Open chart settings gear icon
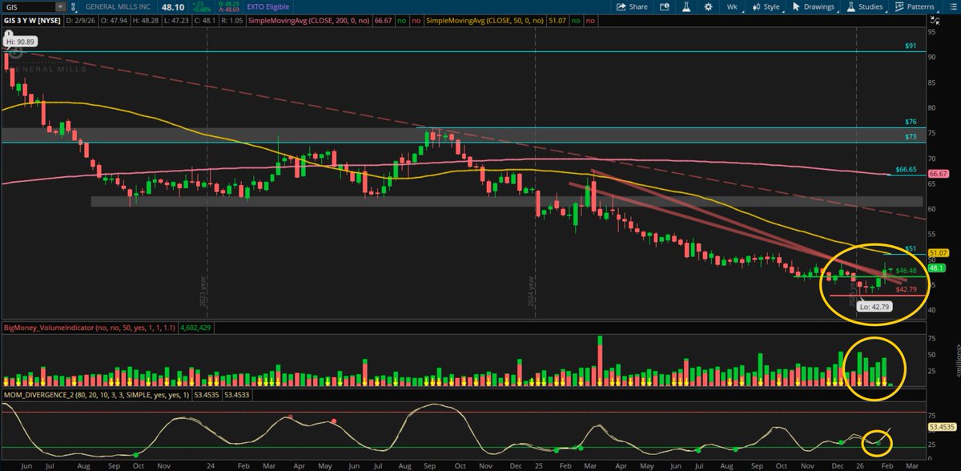The height and width of the screenshot is (471, 961). click(708, 7)
